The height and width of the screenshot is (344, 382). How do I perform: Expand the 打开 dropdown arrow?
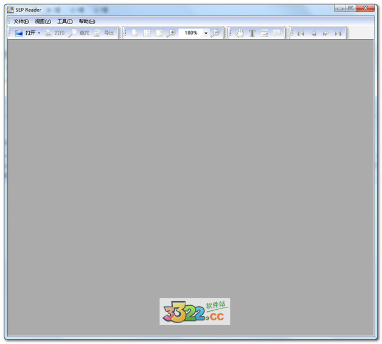[x=39, y=33]
